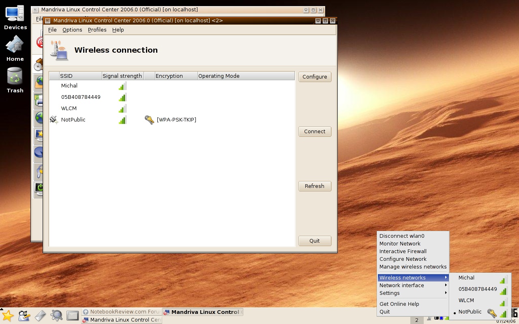Choose Configure Network from the tray menu
This screenshot has height=324, width=519.
413,259
